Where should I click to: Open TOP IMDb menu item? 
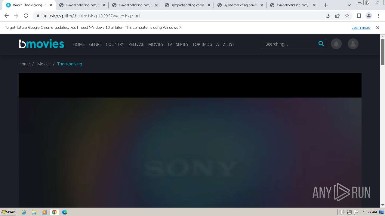(x=202, y=44)
